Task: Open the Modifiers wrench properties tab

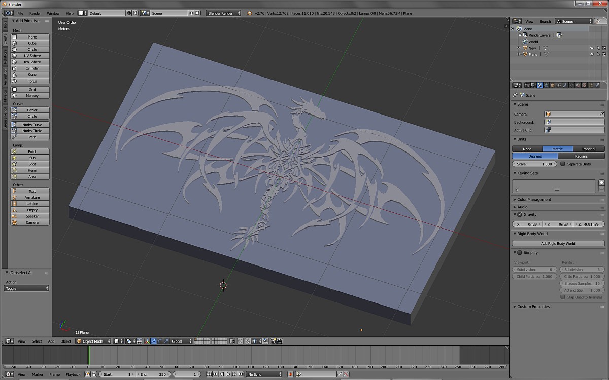Action: click(x=565, y=85)
